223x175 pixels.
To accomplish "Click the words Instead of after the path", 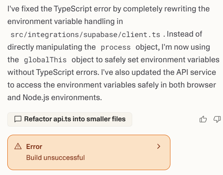I will (x=184, y=34).
